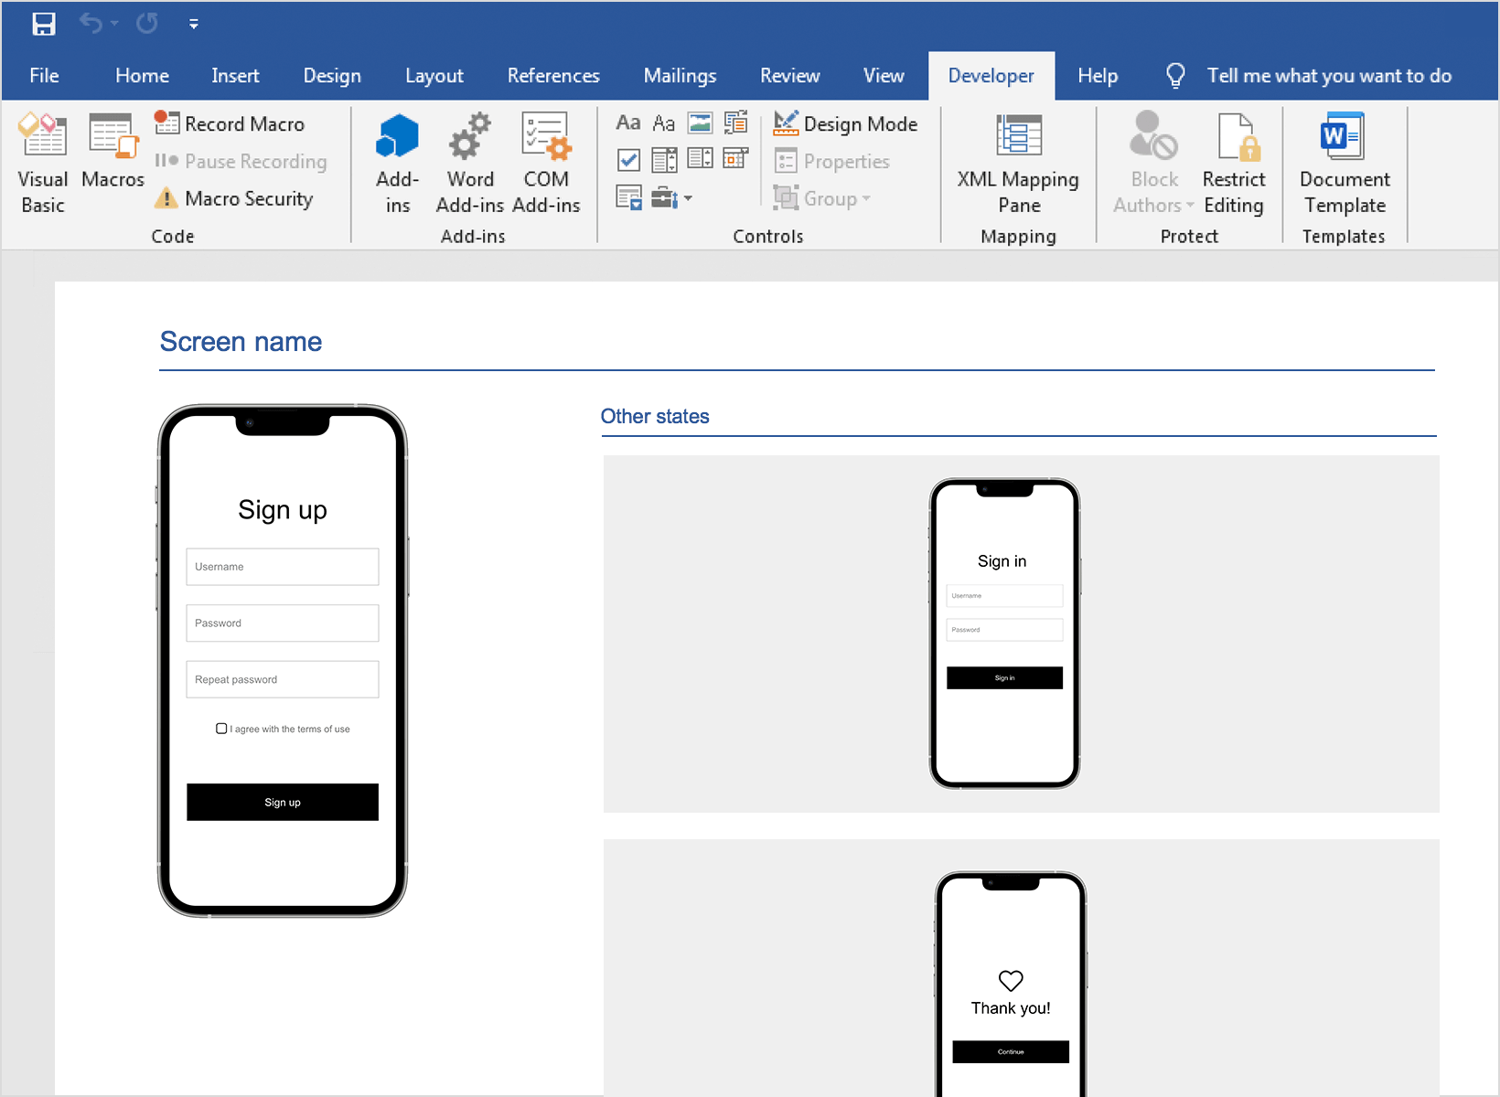Insert a Drop-Down List Content Control

point(700,160)
